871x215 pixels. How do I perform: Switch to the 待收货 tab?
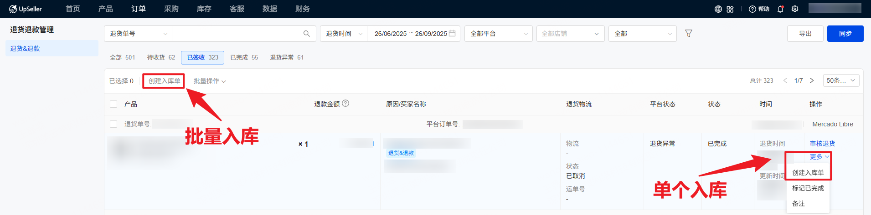[x=161, y=58]
